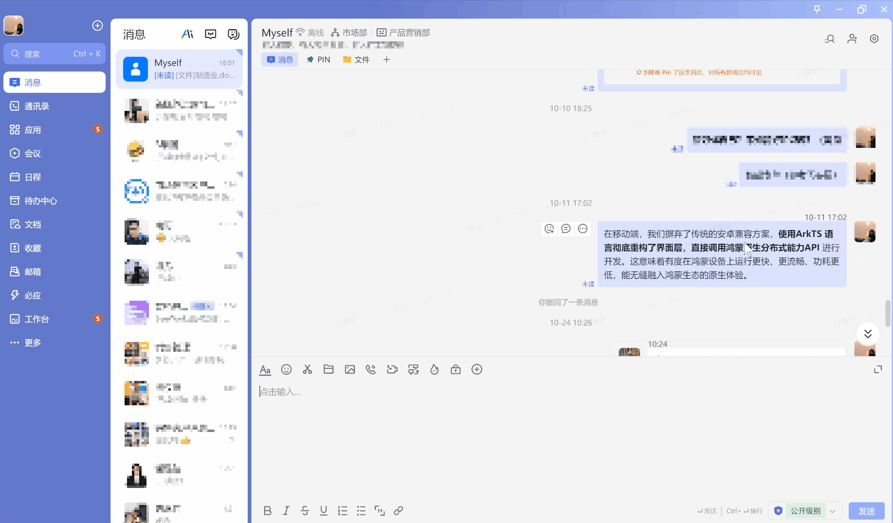Viewport: 893px width, 523px height.
Task: Switch to the 文件 tab
Action: (356, 59)
